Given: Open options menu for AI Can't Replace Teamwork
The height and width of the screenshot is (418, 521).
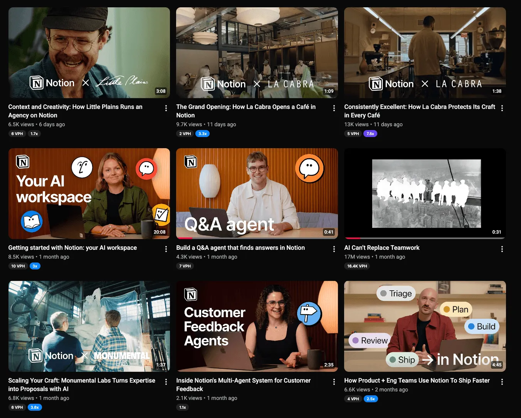Looking at the screenshot, I should 502,249.
